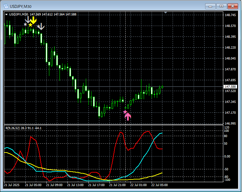Minimize the USDJPY chart window
242x192 pixels.
[210, 6]
